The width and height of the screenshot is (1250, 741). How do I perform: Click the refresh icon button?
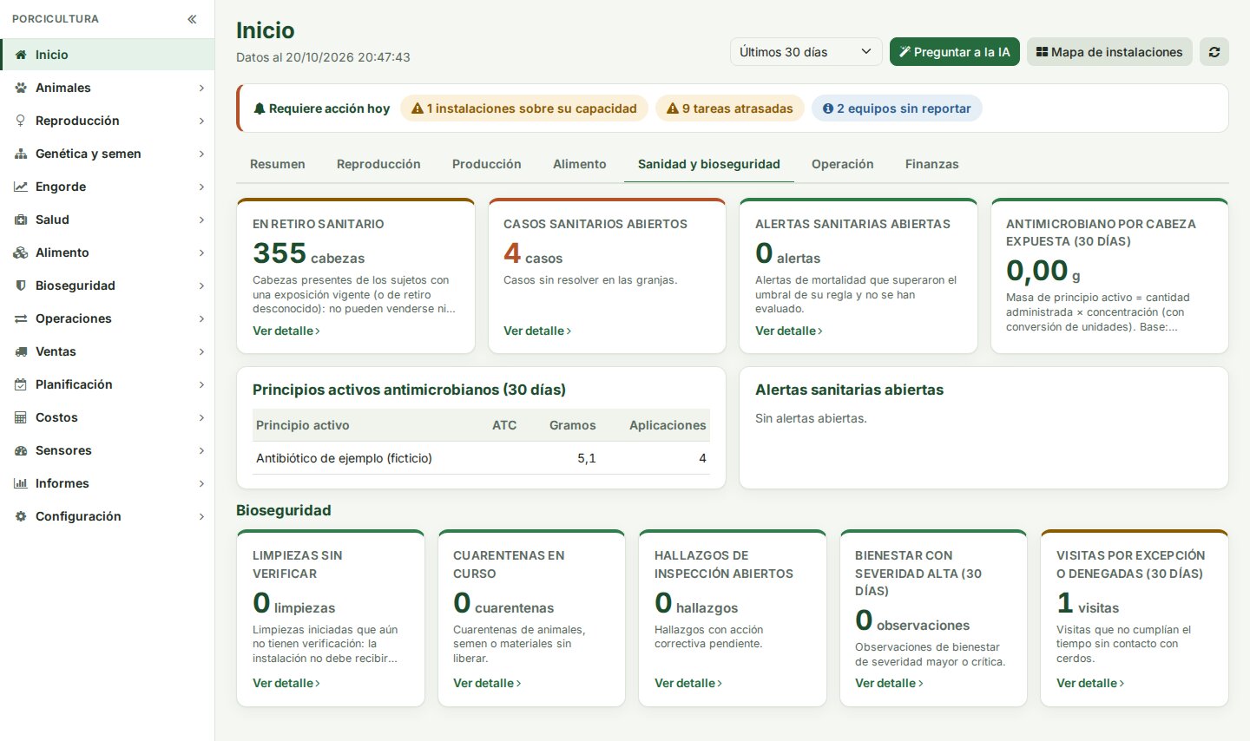(x=1214, y=52)
